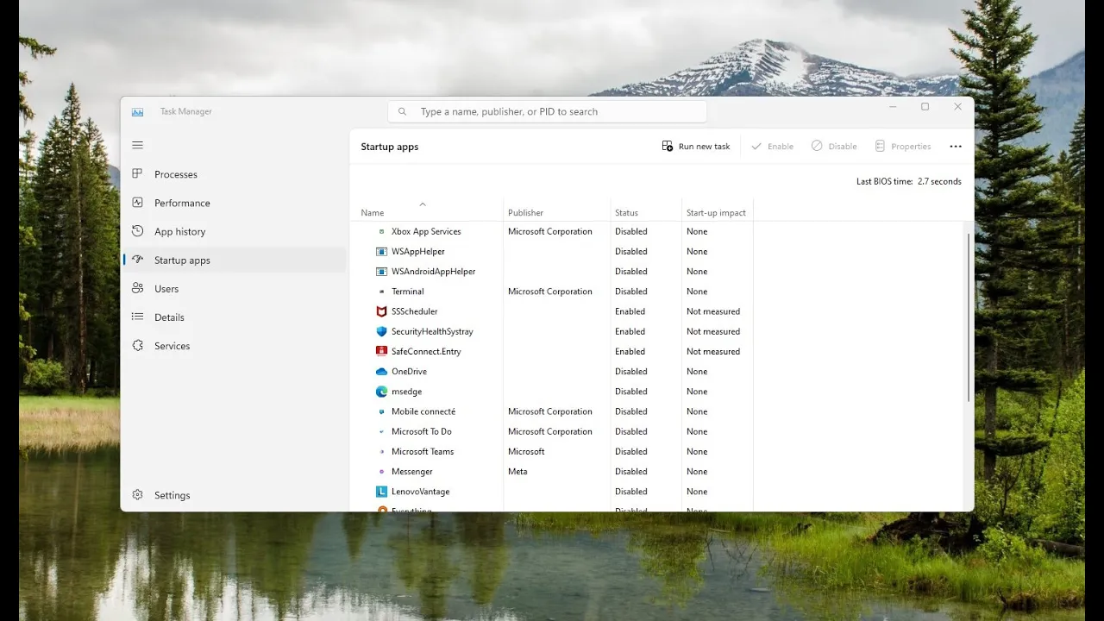Image resolution: width=1104 pixels, height=621 pixels.
Task: Click the Disabled status of OneDrive
Action: tap(631, 372)
